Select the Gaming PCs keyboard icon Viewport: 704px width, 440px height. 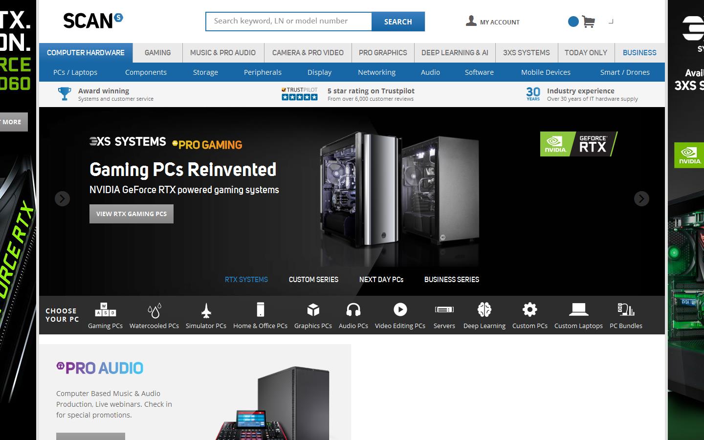[105, 310]
